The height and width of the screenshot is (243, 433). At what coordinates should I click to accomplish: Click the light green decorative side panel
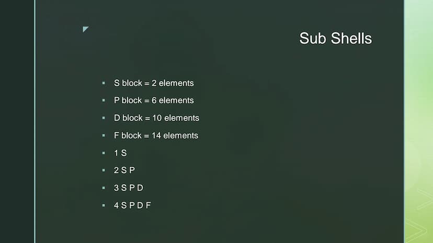[x=419, y=121]
